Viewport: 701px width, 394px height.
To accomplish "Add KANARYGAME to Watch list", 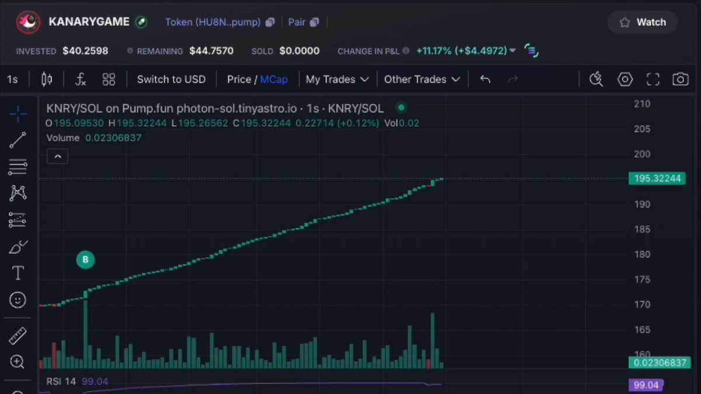I will coord(643,22).
